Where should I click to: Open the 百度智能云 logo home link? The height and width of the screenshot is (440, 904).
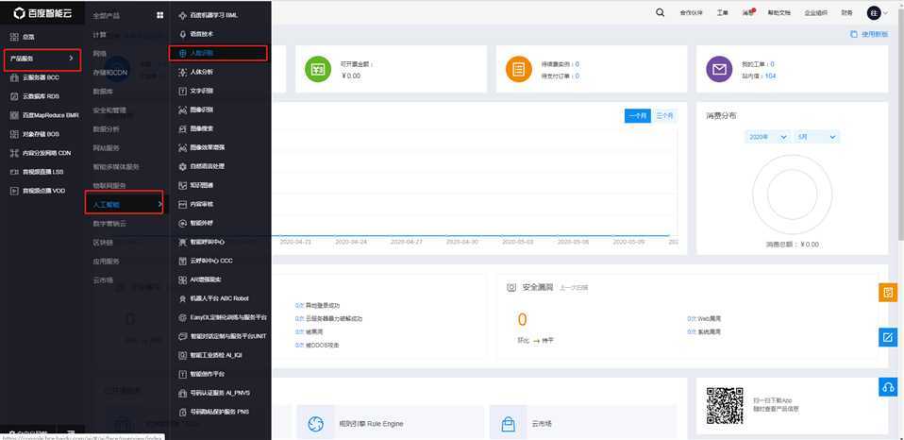pos(43,12)
